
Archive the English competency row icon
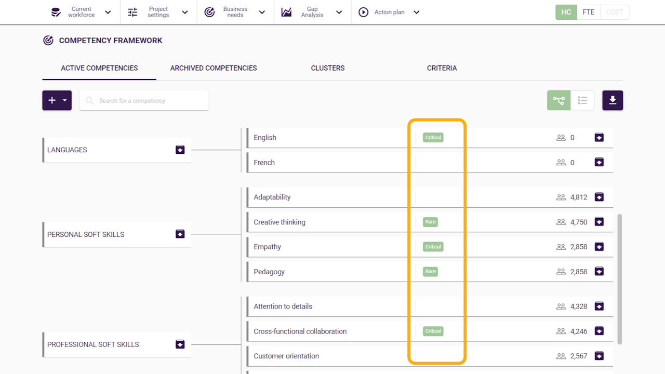(x=599, y=138)
